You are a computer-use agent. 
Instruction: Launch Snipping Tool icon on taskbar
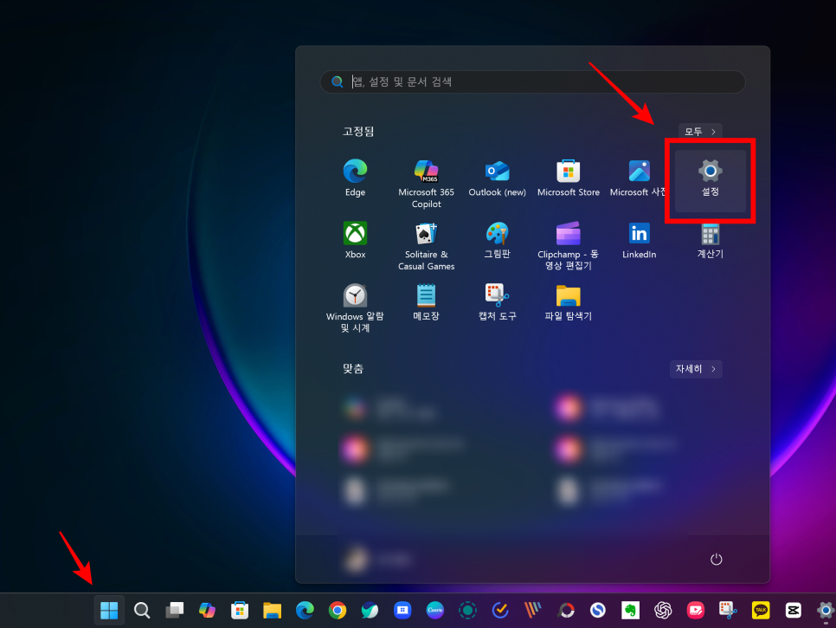click(728, 610)
